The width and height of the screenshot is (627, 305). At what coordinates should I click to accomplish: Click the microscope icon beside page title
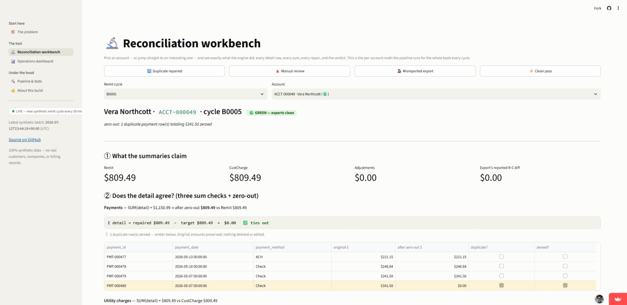(x=112, y=43)
